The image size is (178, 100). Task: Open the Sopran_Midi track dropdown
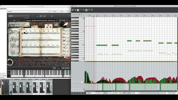pos(164,93)
